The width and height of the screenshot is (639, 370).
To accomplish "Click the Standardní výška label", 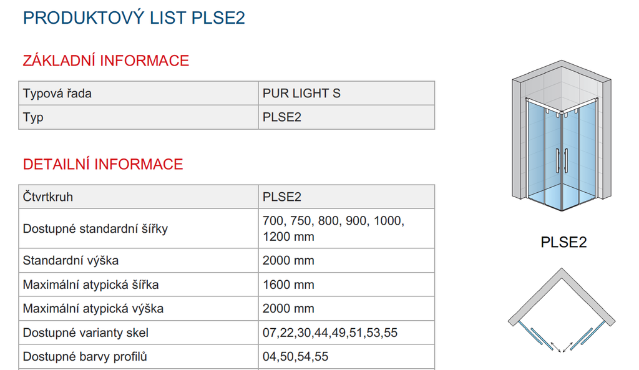I will 71,260.
